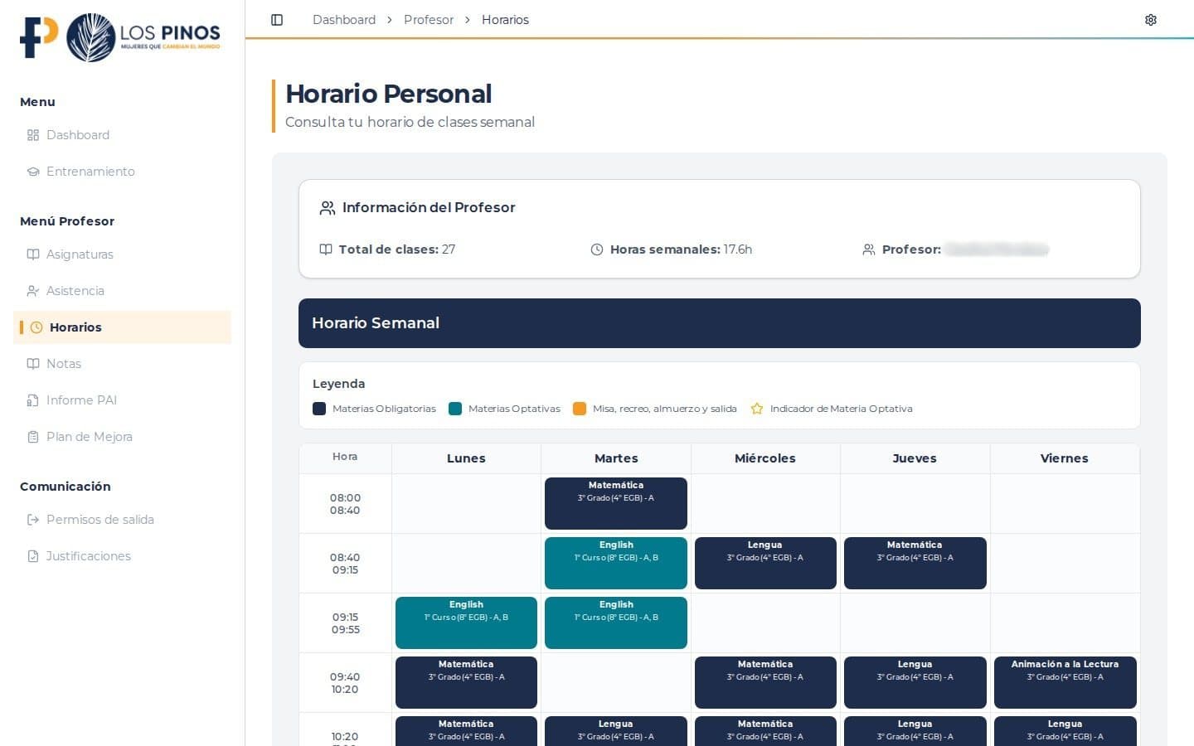Click the Total de clases book icon

pyautogui.click(x=326, y=249)
